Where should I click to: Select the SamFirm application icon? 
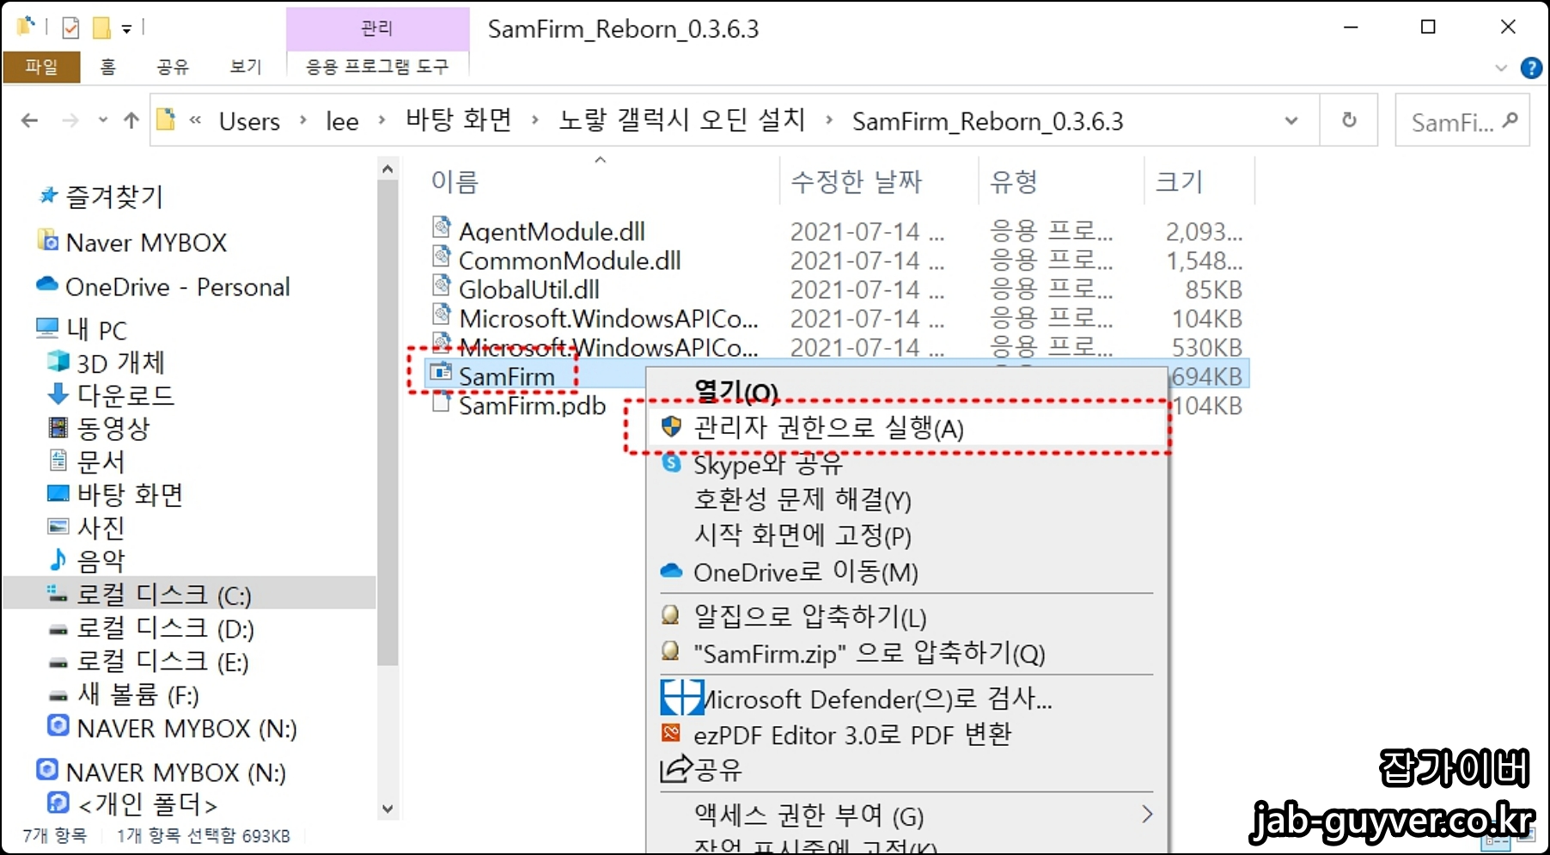pos(441,372)
